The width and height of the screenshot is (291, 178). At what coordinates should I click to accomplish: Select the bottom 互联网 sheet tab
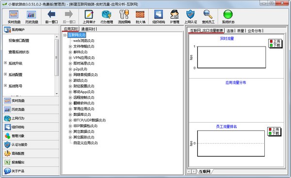point(205,171)
